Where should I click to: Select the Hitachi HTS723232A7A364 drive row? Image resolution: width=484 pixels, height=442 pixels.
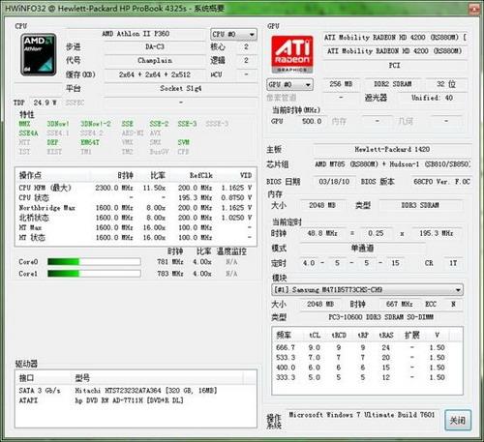click(136, 391)
